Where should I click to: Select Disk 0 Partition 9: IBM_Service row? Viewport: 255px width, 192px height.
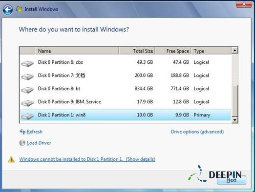click(126, 102)
